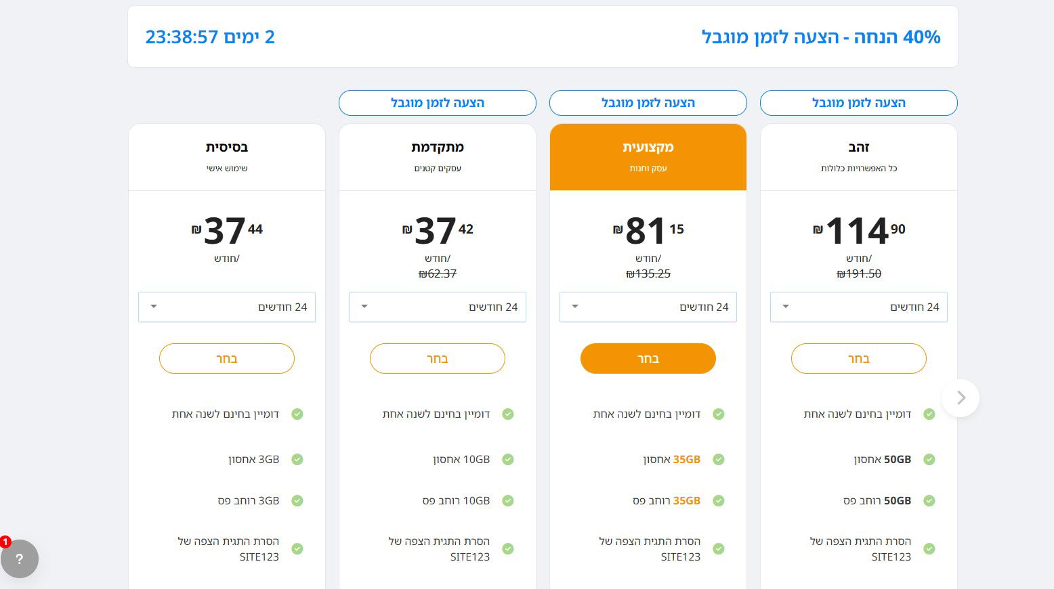1054x589 pixels.
Task: Click green checkmark beside free domain in Professional plan
Action: tap(719, 414)
